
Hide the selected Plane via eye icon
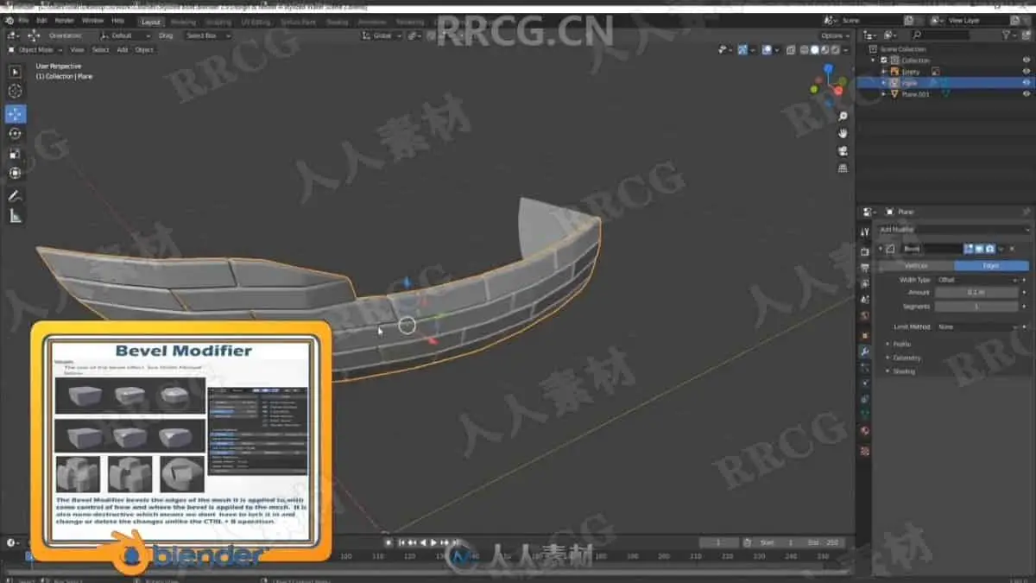[1027, 83]
